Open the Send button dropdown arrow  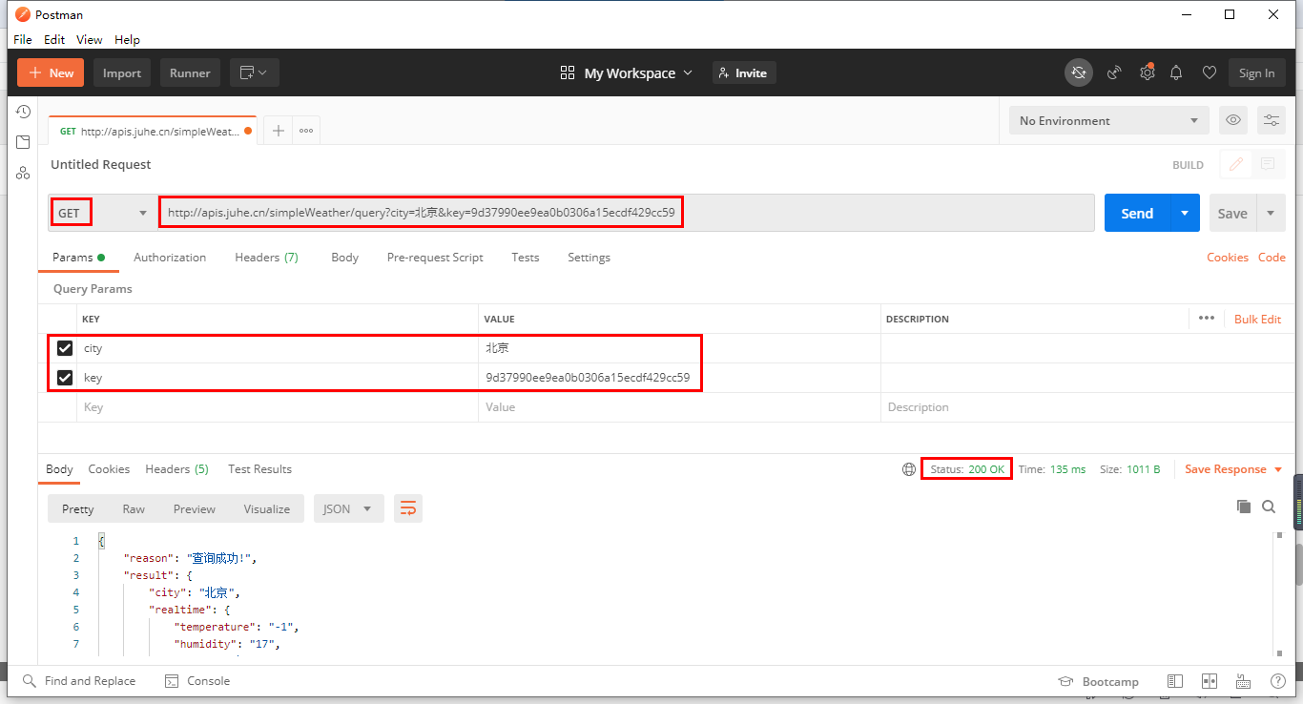click(x=1184, y=213)
